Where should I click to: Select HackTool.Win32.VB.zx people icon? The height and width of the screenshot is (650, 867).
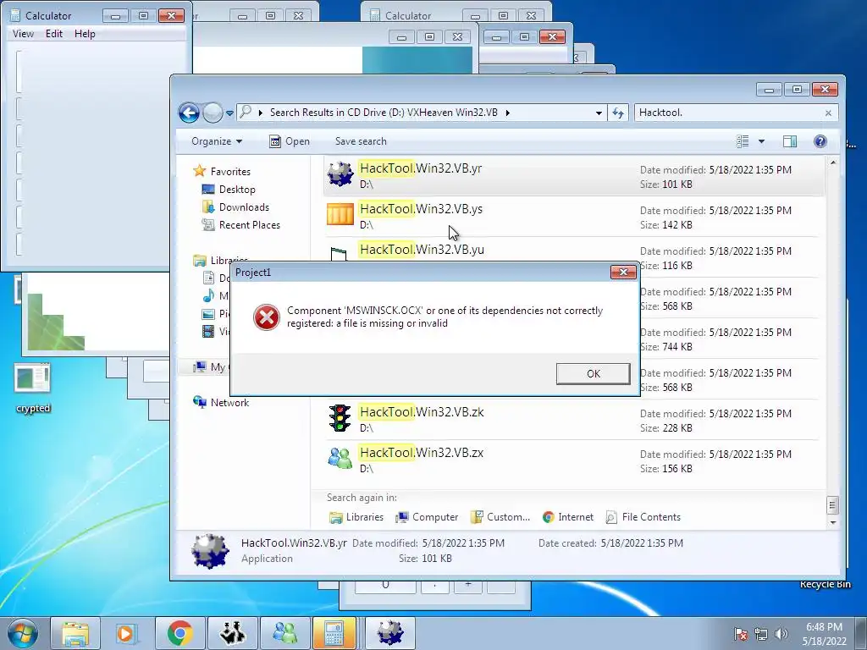(340, 458)
